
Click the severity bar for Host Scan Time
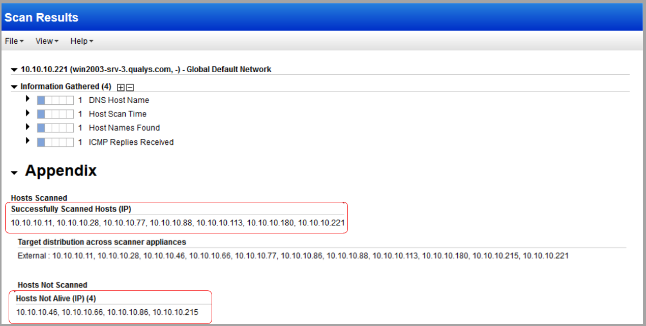click(55, 114)
